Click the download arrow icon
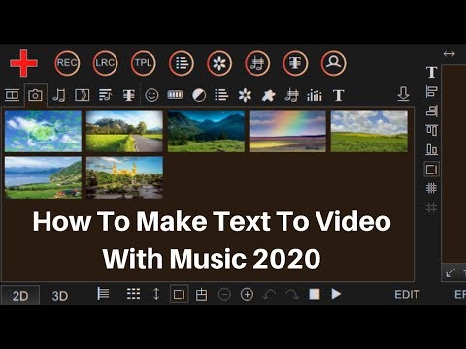Viewport: 466px width, 349px height. pos(403,94)
